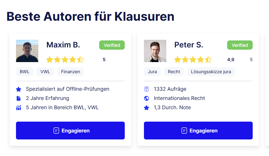Viewport: 269px width, 156px height.
Task: Open Maxim B.'s profile photo
Action: tap(27, 51)
